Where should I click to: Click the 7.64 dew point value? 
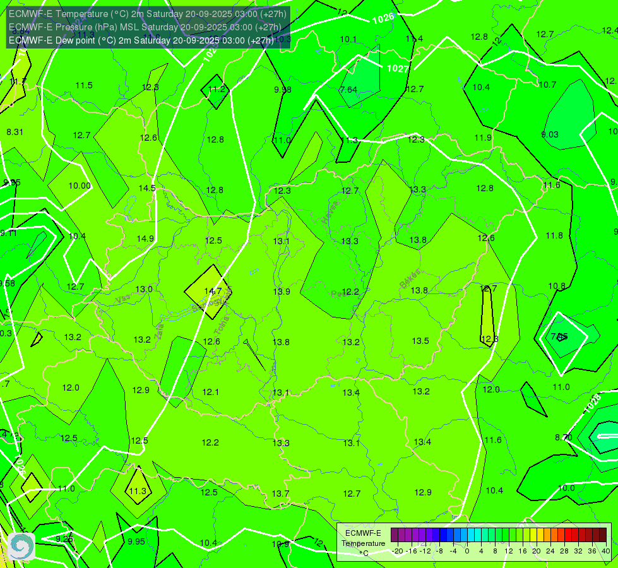pos(349,90)
